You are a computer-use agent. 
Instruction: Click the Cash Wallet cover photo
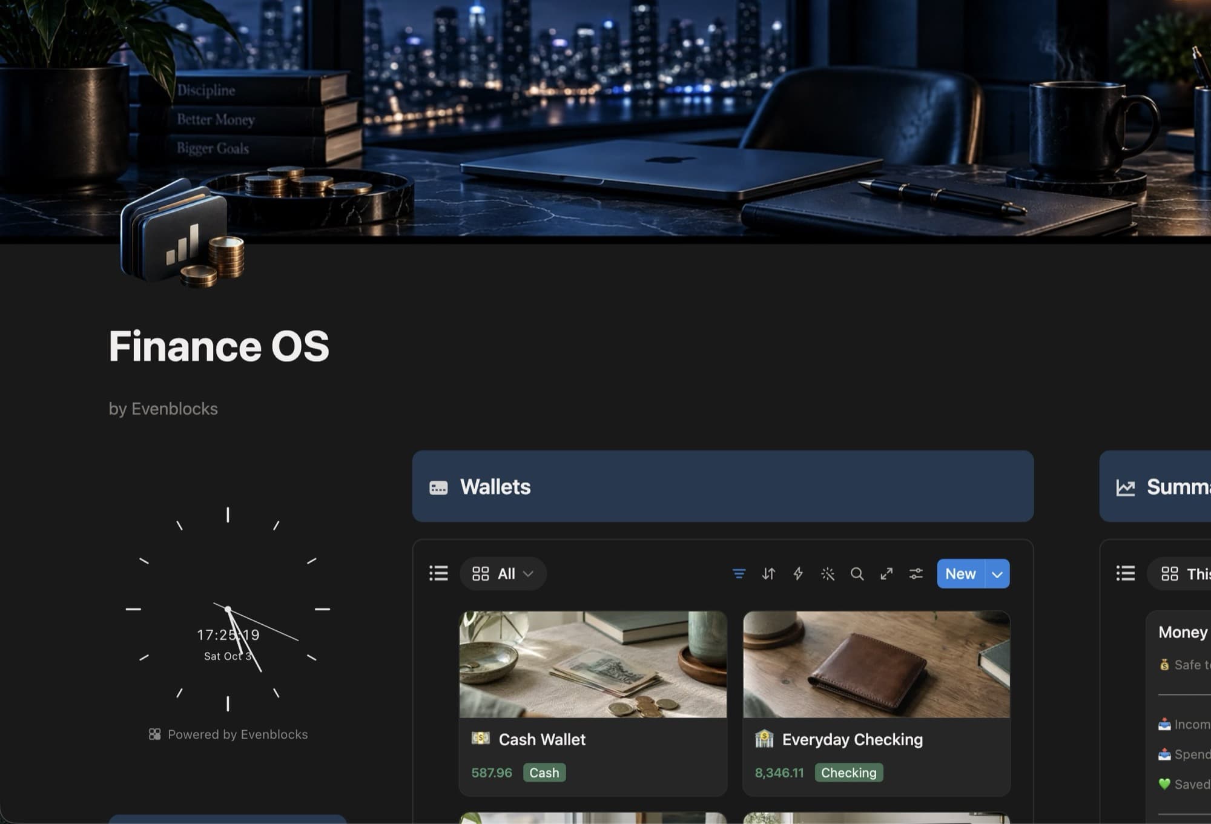pos(593,664)
